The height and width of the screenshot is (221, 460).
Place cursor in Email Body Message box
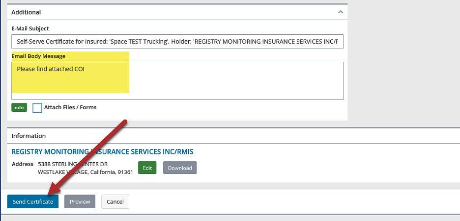point(177,80)
